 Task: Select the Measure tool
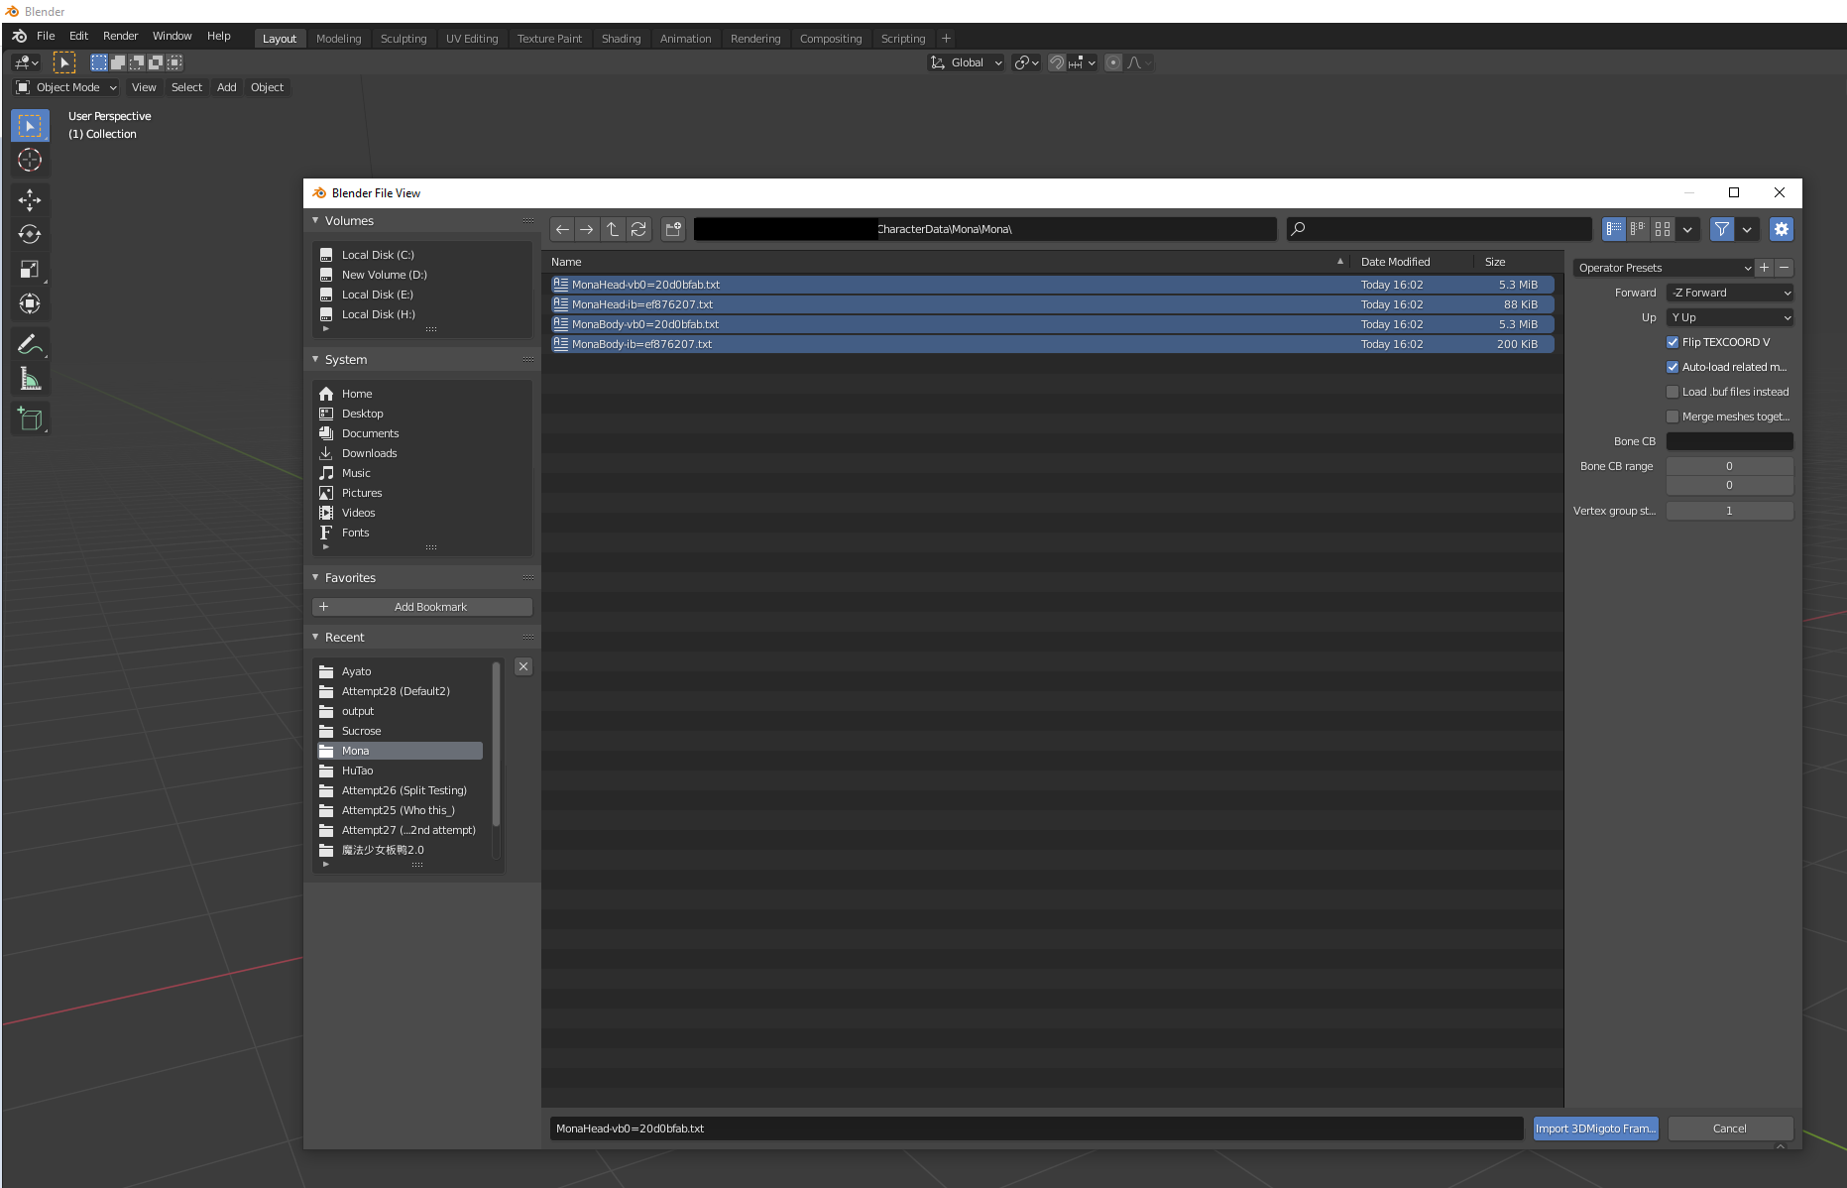(30, 379)
